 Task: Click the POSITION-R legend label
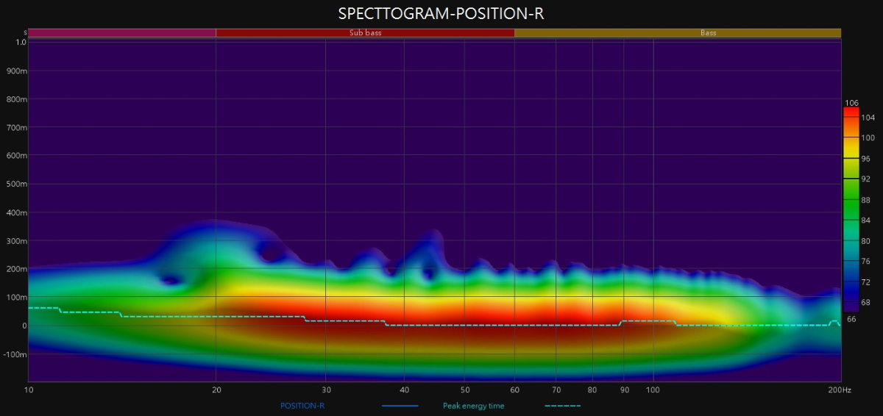pyautogui.click(x=304, y=406)
